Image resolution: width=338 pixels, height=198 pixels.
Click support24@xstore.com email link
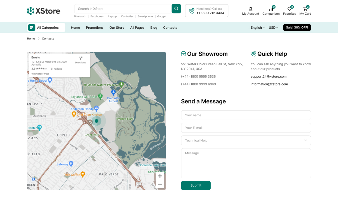[269, 77]
